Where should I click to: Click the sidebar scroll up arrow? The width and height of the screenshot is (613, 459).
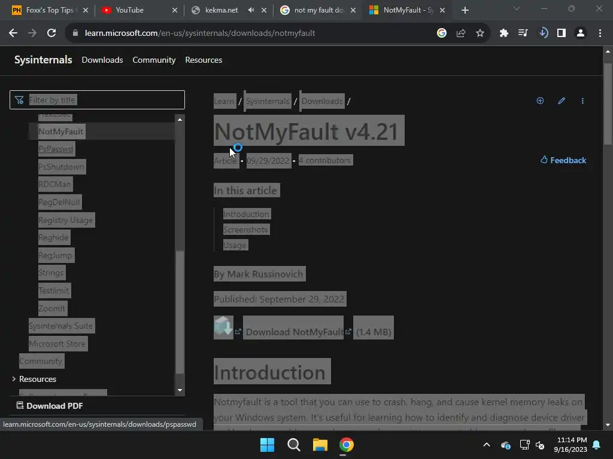(180, 120)
